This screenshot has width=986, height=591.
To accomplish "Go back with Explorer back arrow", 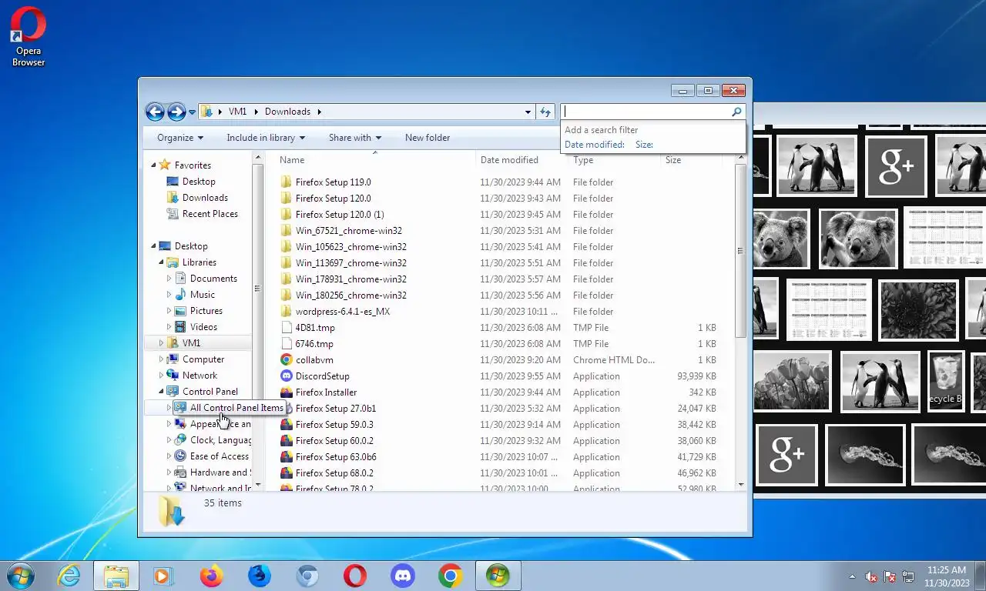I will (x=155, y=112).
